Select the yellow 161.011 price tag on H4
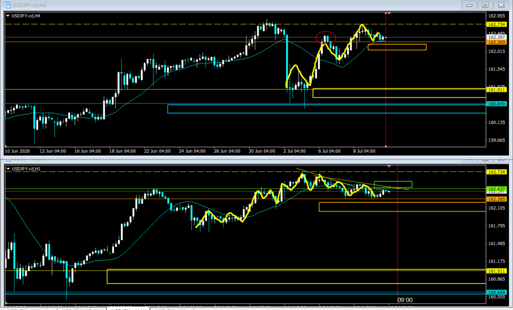This screenshot has width=513, height=310. pyautogui.click(x=496, y=89)
